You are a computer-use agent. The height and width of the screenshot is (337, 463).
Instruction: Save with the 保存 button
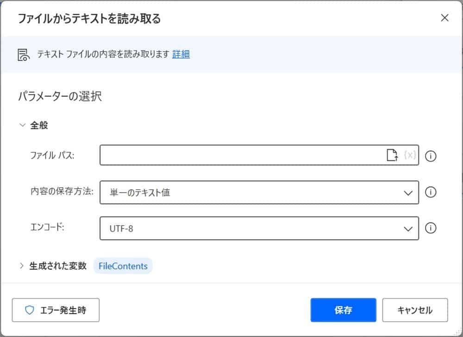click(x=343, y=310)
